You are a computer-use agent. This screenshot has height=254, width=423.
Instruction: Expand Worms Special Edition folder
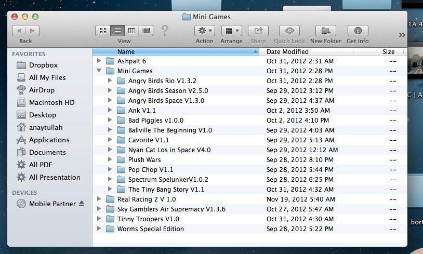pos(99,229)
